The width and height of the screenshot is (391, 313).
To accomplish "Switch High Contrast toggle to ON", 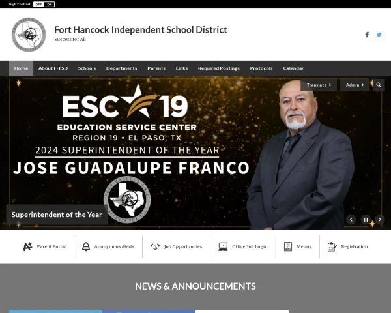I will coord(50,5).
